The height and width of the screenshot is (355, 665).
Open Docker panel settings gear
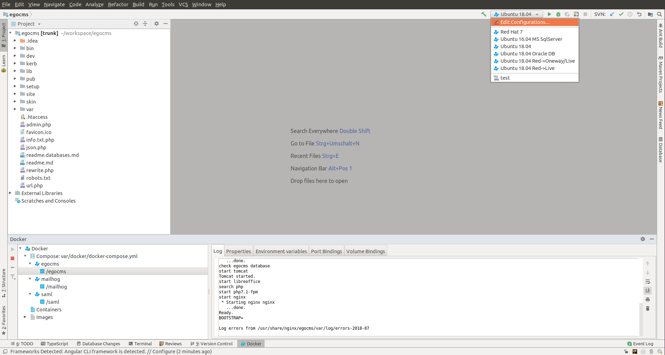643,239
